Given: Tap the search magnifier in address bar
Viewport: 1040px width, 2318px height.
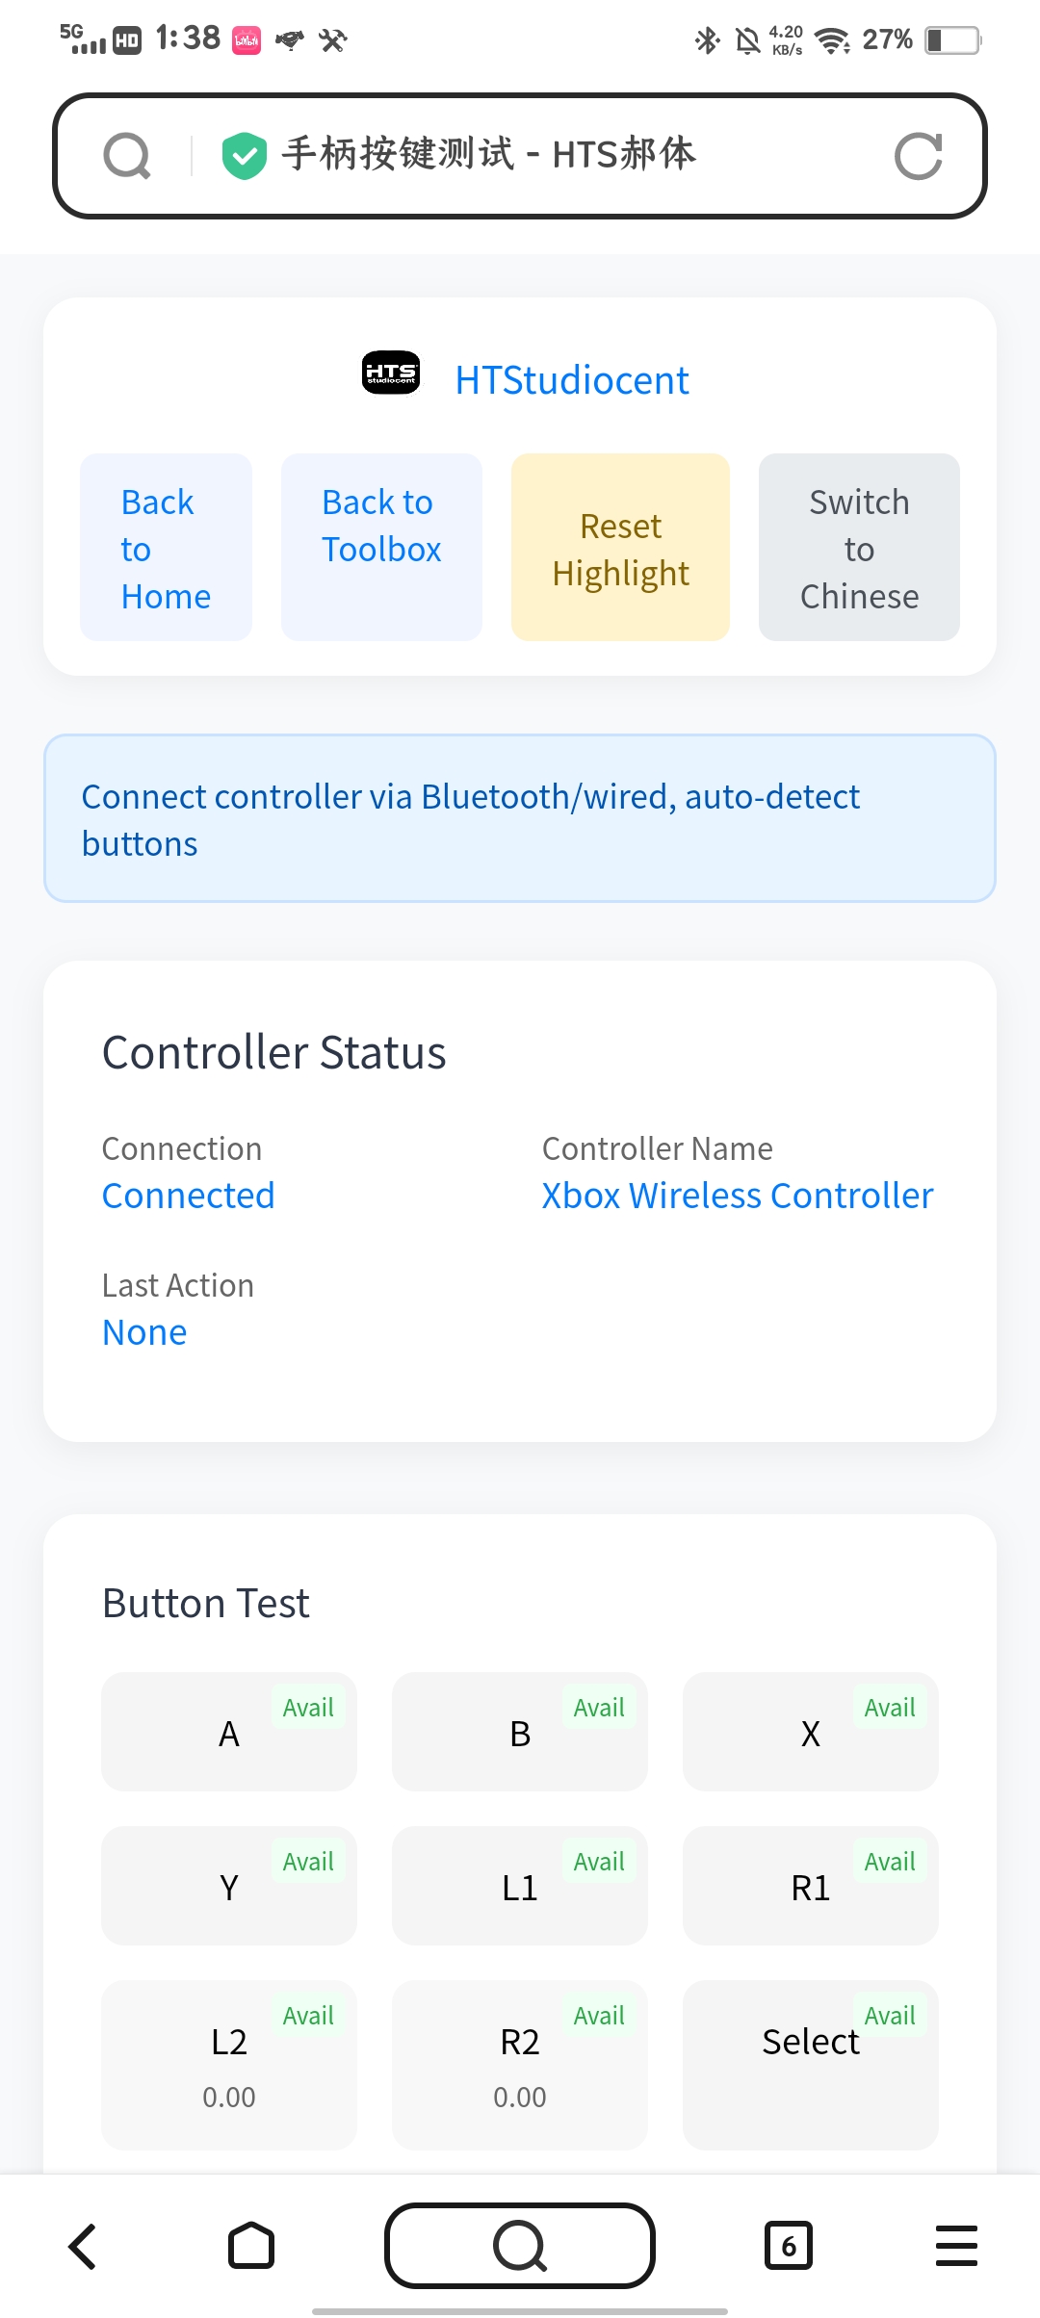Looking at the screenshot, I should click(127, 156).
